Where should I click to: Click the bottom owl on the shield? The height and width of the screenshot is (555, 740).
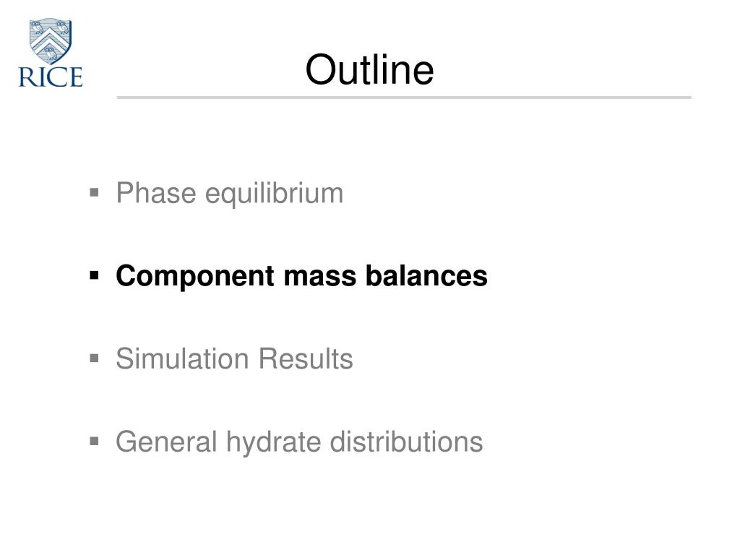[51, 53]
